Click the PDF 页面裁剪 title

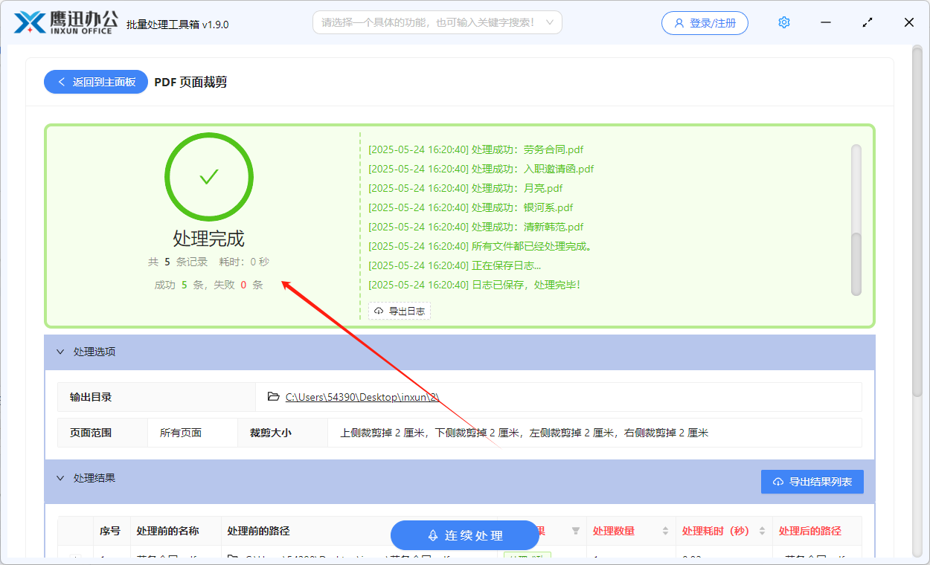point(193,82)
